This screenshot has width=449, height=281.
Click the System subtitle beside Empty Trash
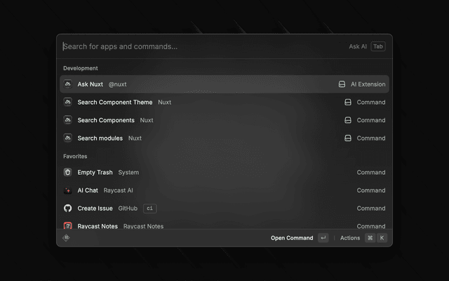(x=128, y=172)
